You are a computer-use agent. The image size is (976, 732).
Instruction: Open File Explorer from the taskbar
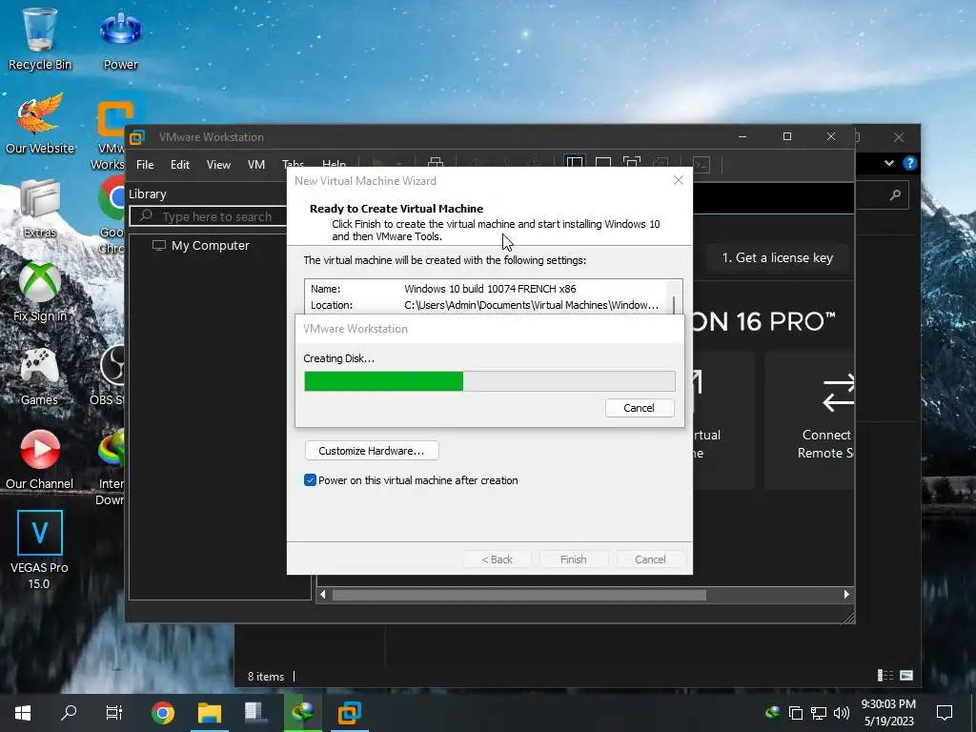pyautogui.click(x=209, y=713)
